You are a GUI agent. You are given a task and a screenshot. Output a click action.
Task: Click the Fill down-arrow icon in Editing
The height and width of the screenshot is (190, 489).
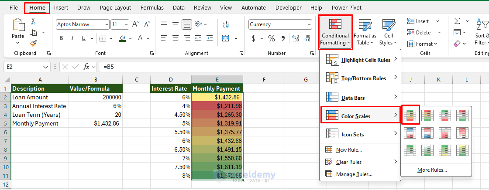pyautogui.click(x=457, y=32)
